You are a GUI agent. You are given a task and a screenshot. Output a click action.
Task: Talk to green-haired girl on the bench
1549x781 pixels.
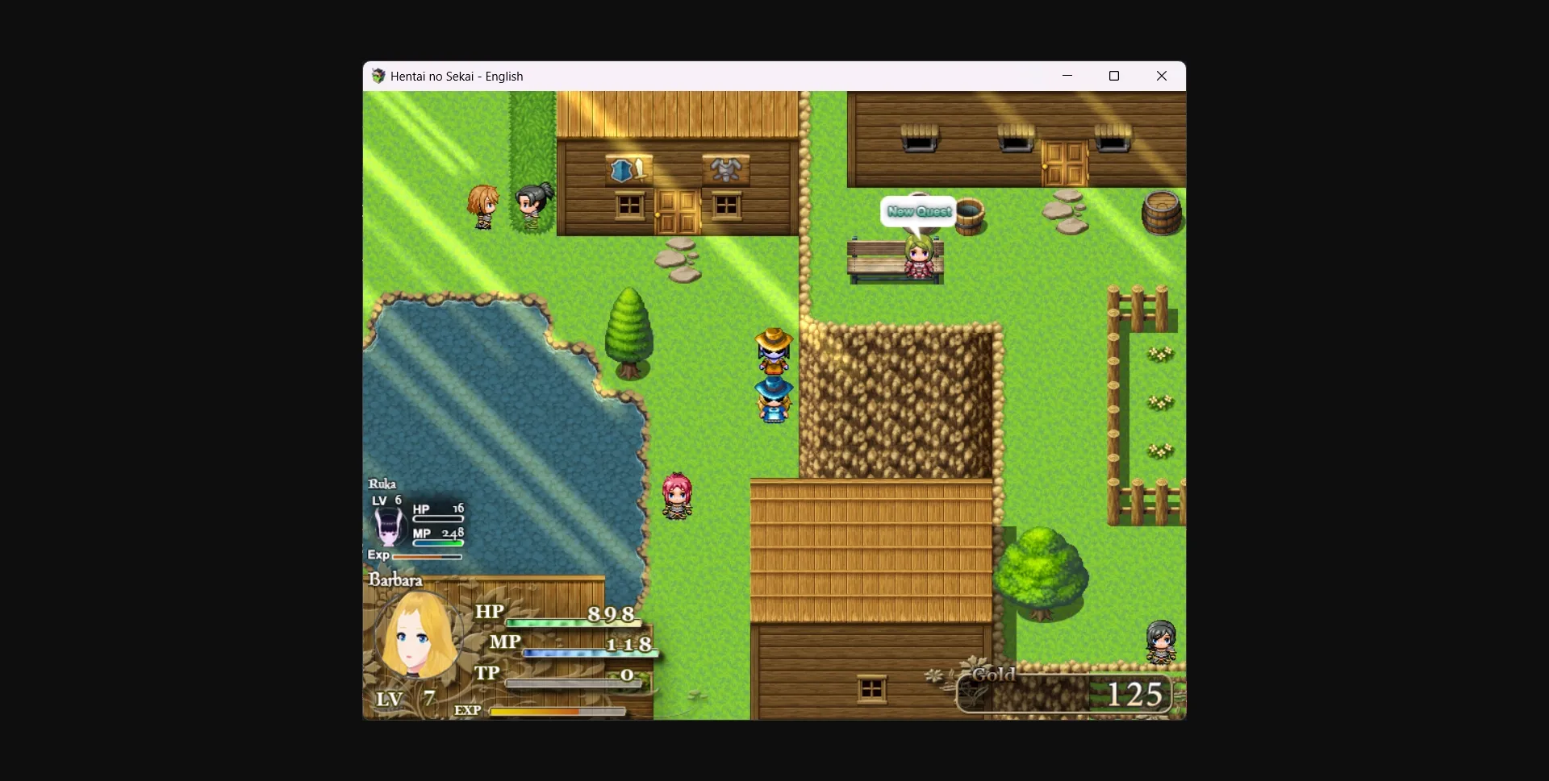[x=918, y=258]
